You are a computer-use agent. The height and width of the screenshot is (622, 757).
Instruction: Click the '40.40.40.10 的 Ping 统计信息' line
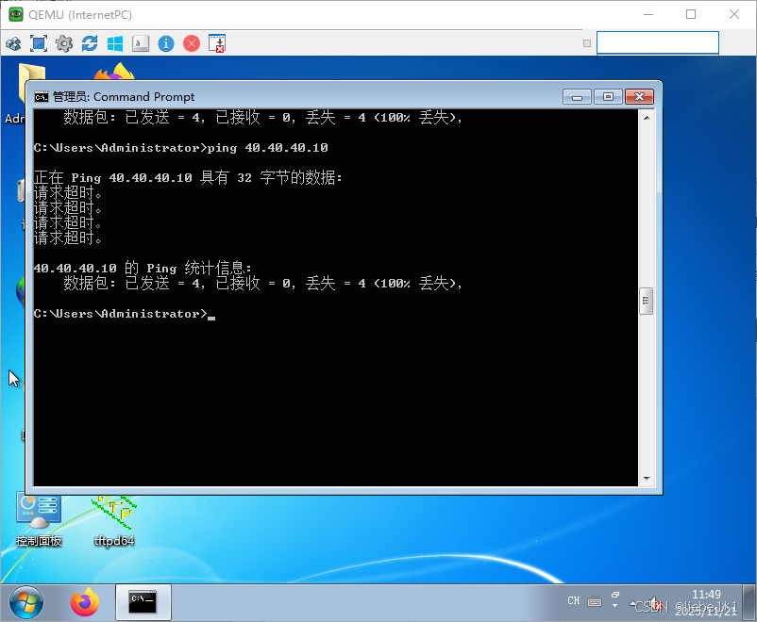click(143, 268)
